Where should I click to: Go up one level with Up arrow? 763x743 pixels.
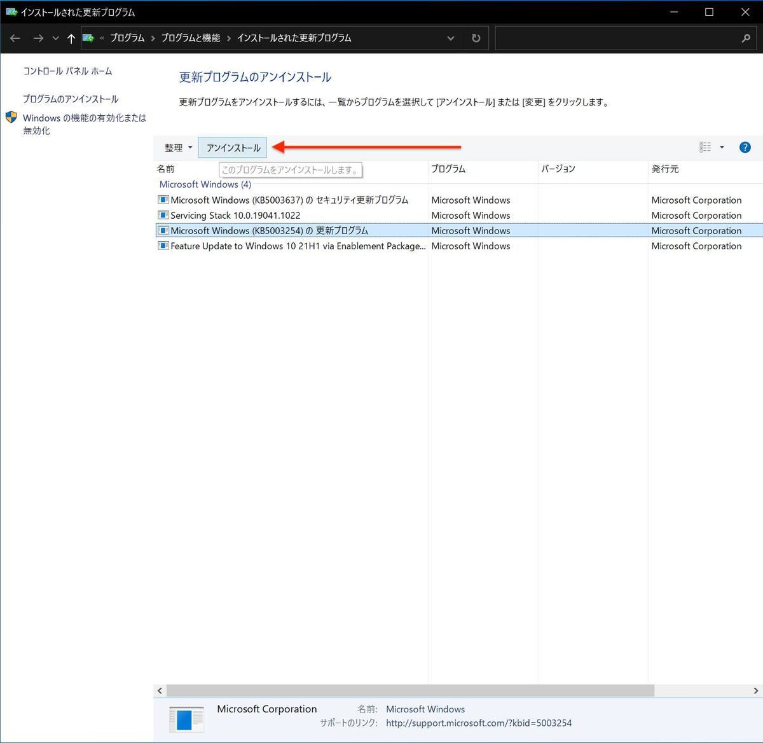pos(71,38)
